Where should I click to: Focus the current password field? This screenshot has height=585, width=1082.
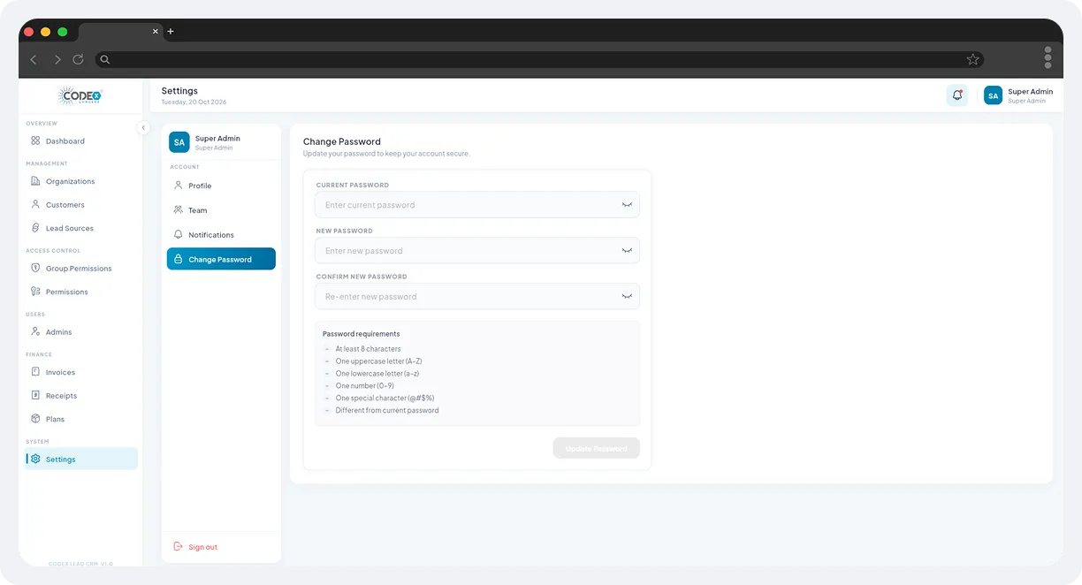pyautogui.click(x=477, y=204)
